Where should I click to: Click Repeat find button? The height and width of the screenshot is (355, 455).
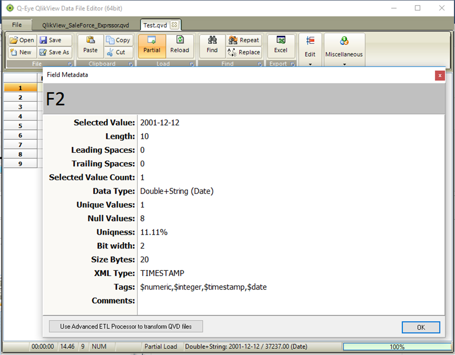tap(244, 40)
